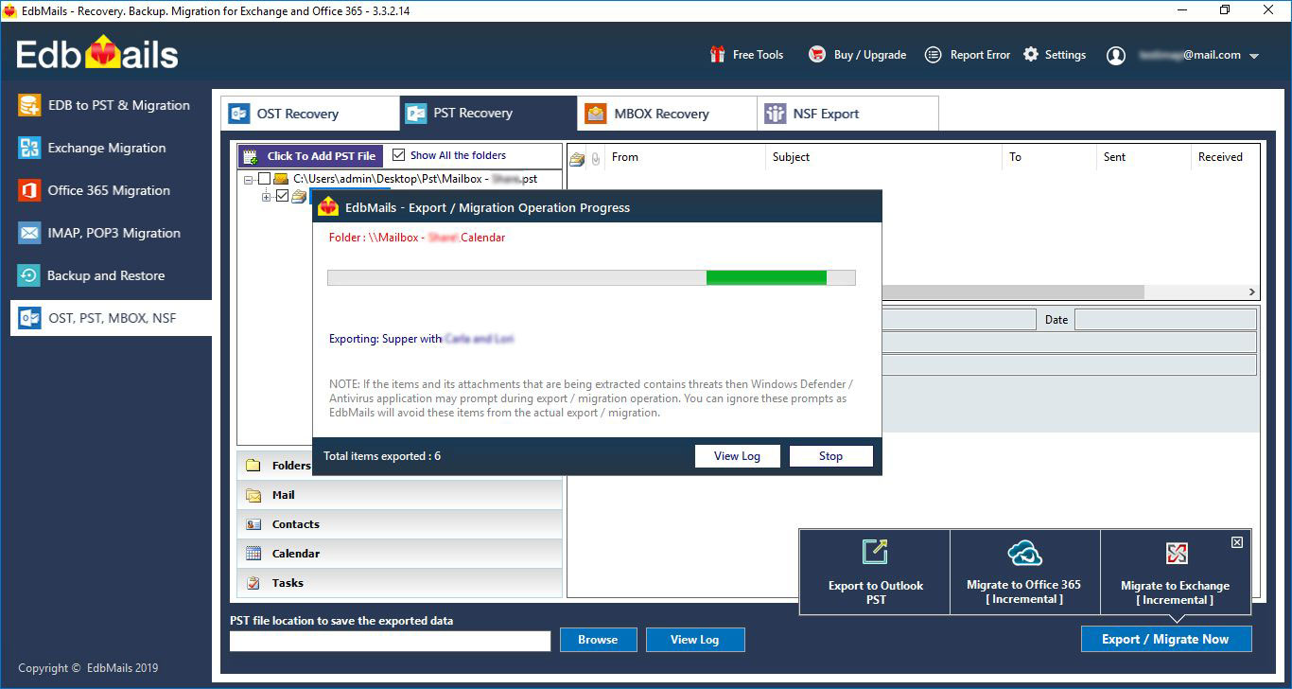Click the Migrate to Office 365 cloud icon

pos(1024,553)
